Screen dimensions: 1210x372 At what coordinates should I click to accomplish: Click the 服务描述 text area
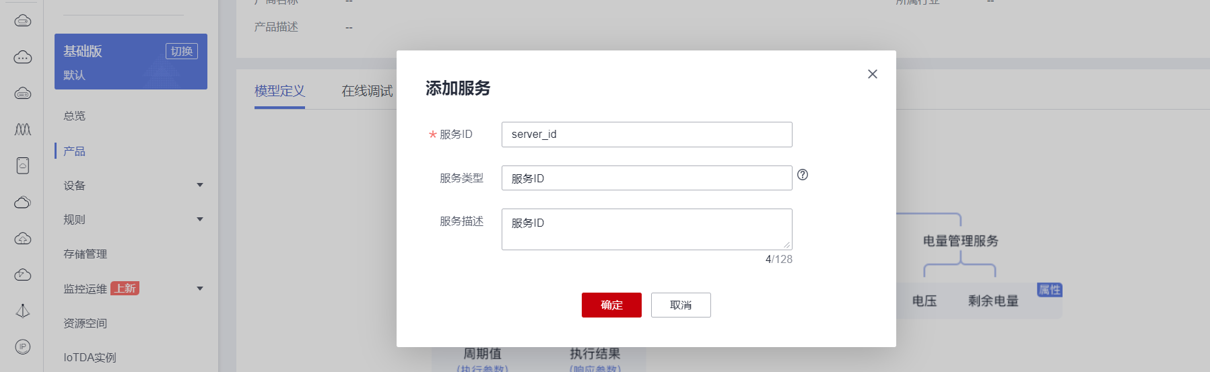tap(646, 229)
